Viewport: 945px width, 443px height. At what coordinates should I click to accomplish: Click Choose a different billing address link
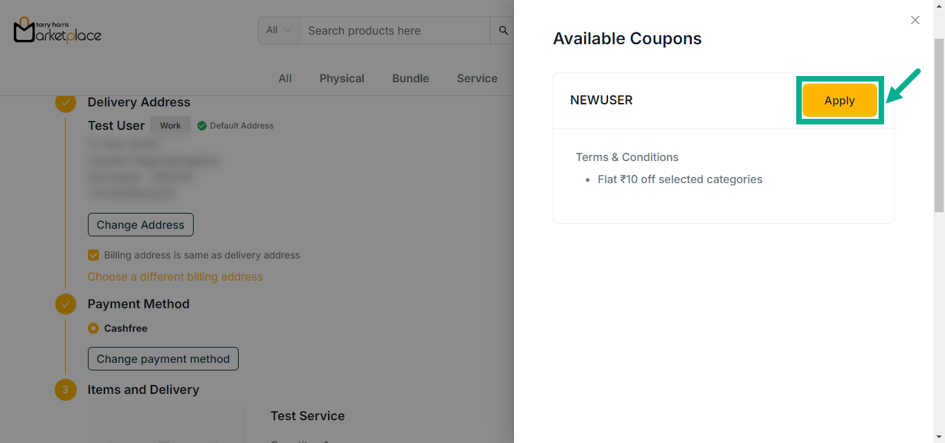175,276
